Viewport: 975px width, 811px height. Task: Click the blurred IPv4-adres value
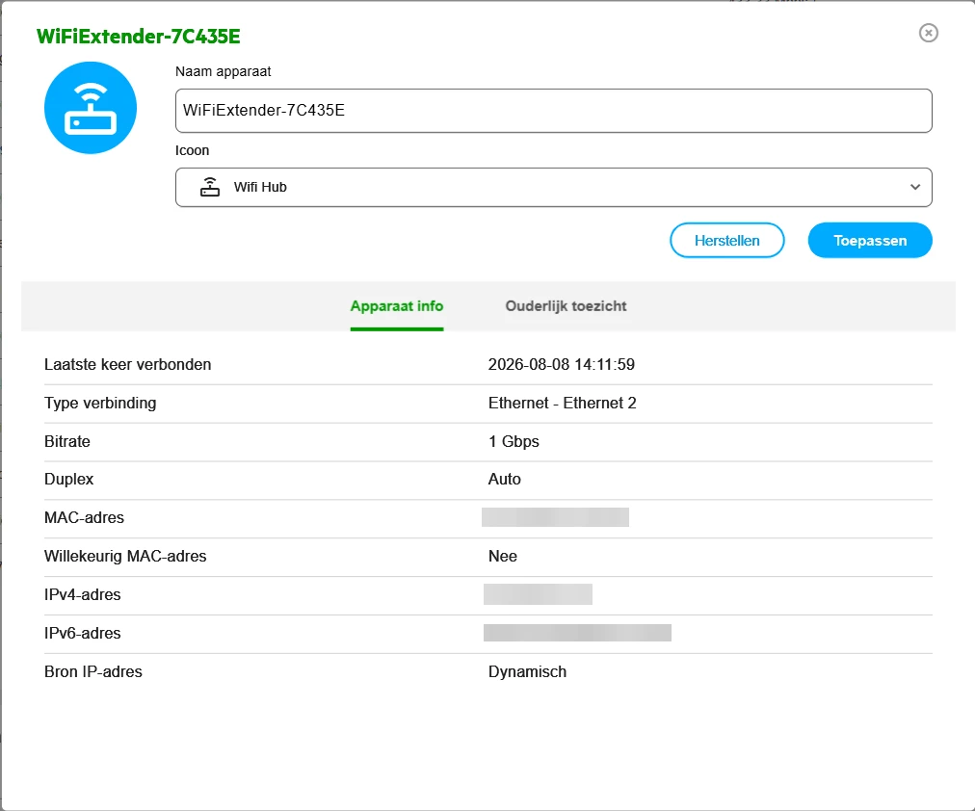(x=538, y=594)
